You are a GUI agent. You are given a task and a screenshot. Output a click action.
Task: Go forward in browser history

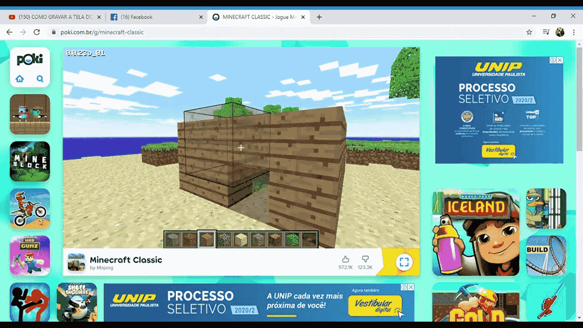(23, 32)
